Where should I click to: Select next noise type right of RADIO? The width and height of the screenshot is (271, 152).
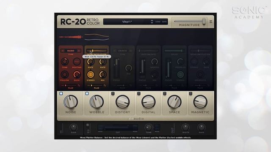79,51
